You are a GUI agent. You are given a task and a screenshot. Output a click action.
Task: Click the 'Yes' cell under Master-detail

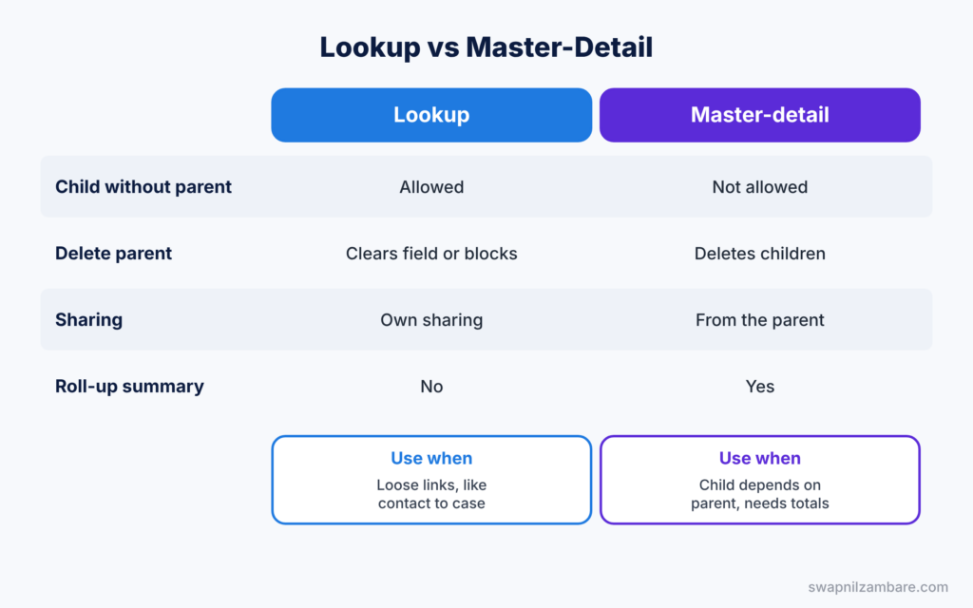[759, 387]
